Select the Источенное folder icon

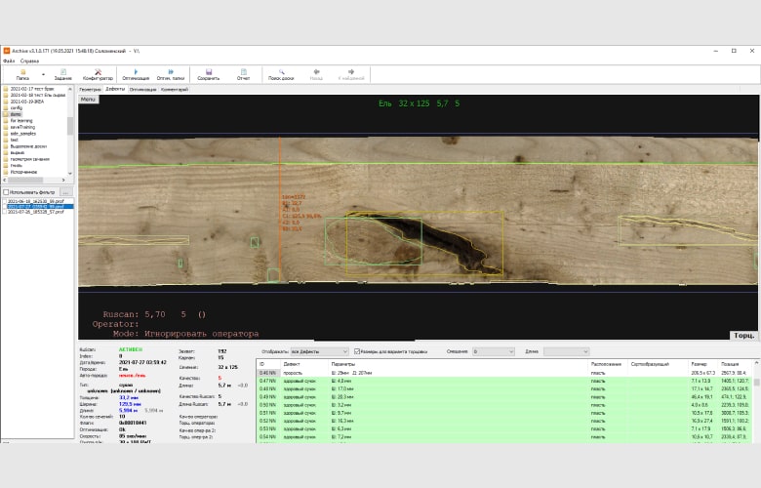point(6,172)
